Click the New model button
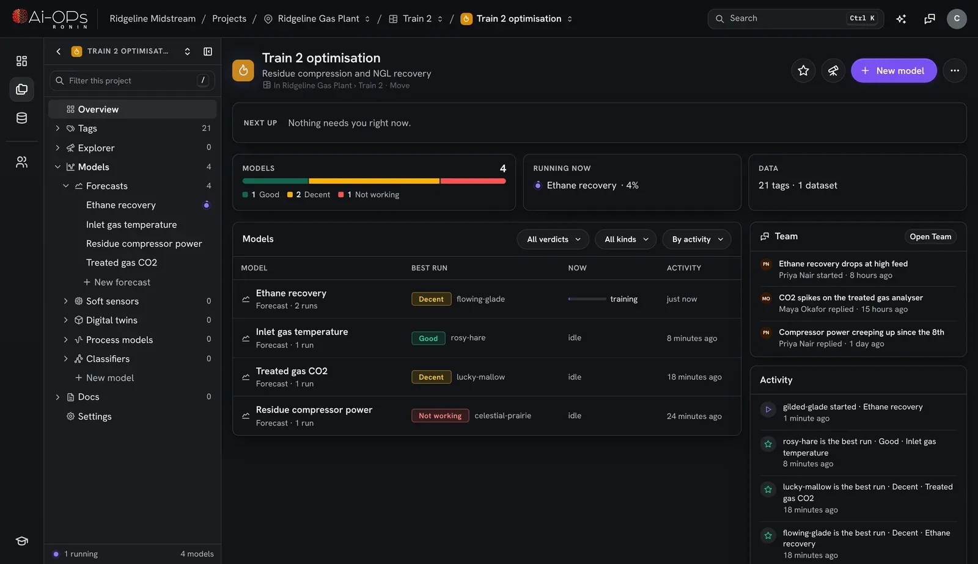Screen dimensions: 978x564 (x=894, y=71)
